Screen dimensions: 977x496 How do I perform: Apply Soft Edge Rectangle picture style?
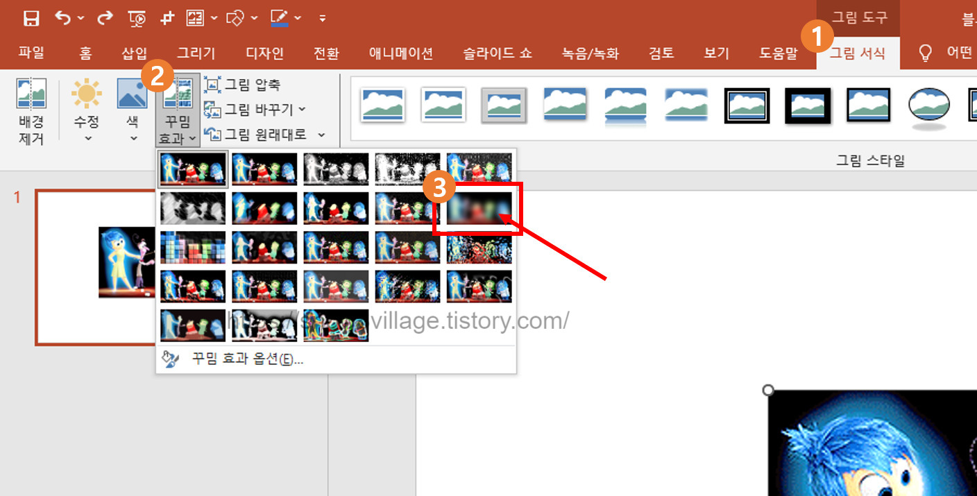(x=686, y=105)
